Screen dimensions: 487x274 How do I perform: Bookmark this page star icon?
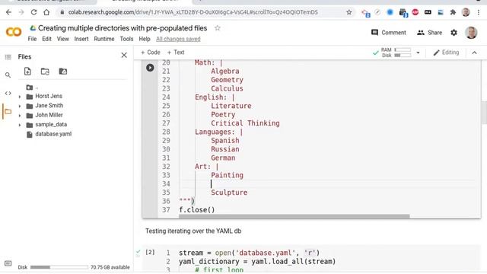click(349, 12)
